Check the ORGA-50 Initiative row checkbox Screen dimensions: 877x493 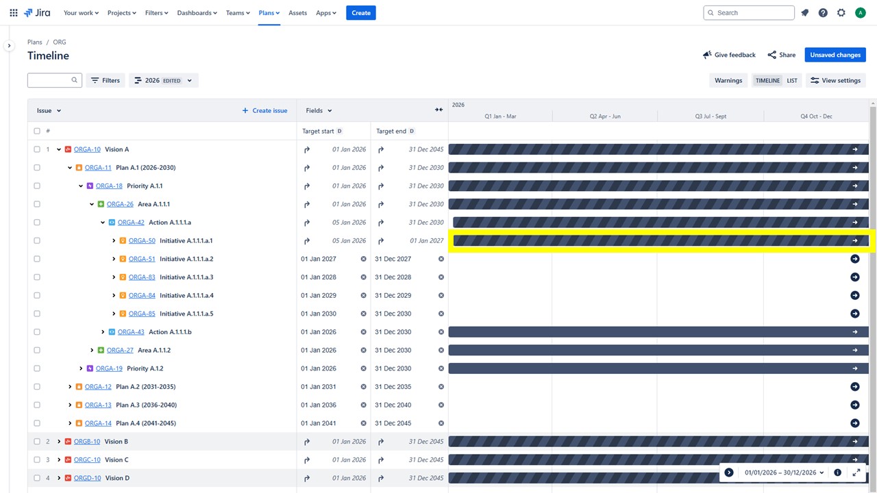pyautogui.click(x=37, y=240)
